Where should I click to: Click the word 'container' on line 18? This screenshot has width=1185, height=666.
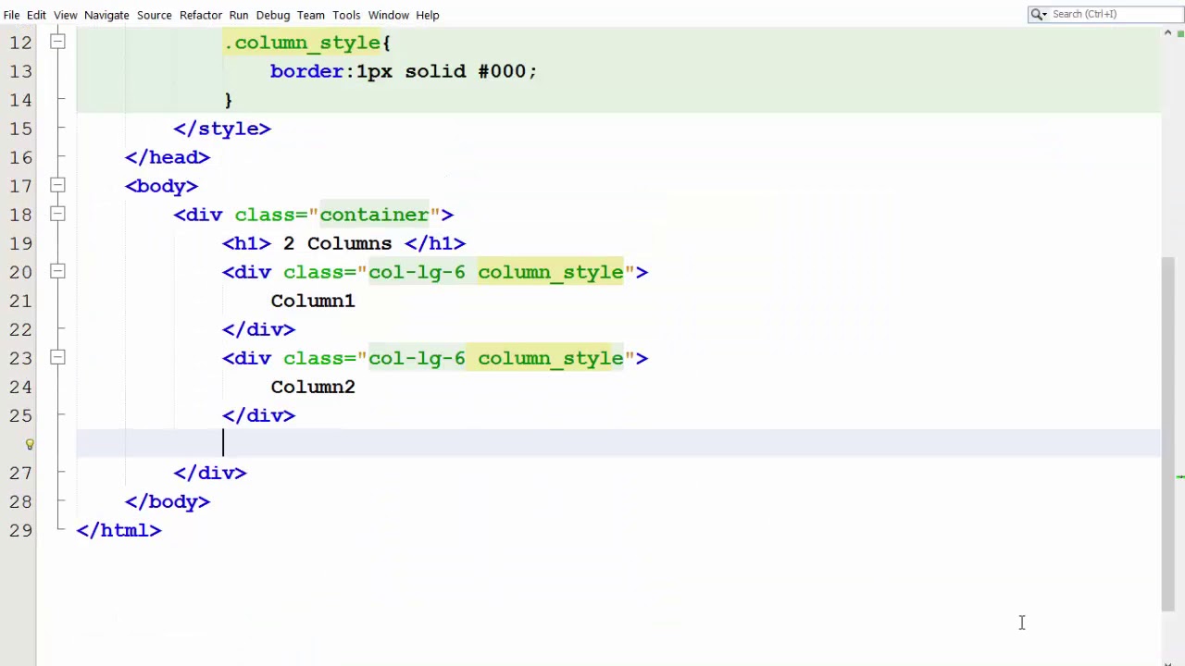tap(374, 215)
